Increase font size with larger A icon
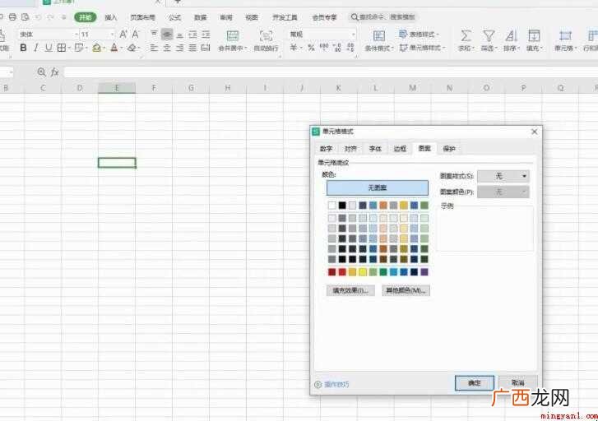Viewport: 598px width, 421px height. [x=123, y=35]
